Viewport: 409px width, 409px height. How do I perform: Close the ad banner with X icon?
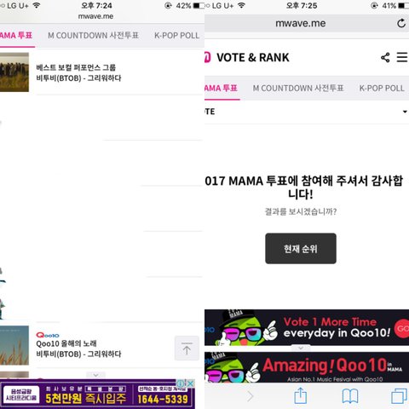pos(191,383)
